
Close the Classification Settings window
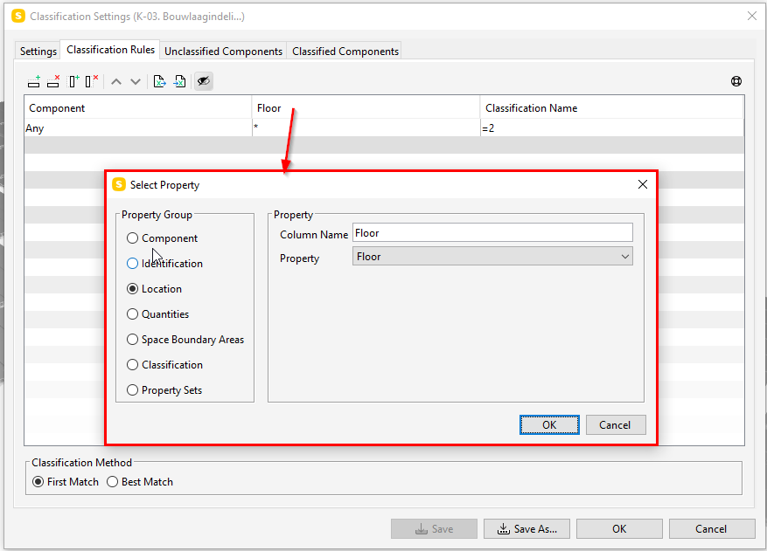pos(752,16)
